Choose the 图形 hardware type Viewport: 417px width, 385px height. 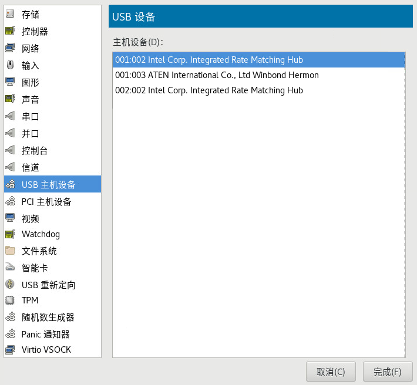53,82
